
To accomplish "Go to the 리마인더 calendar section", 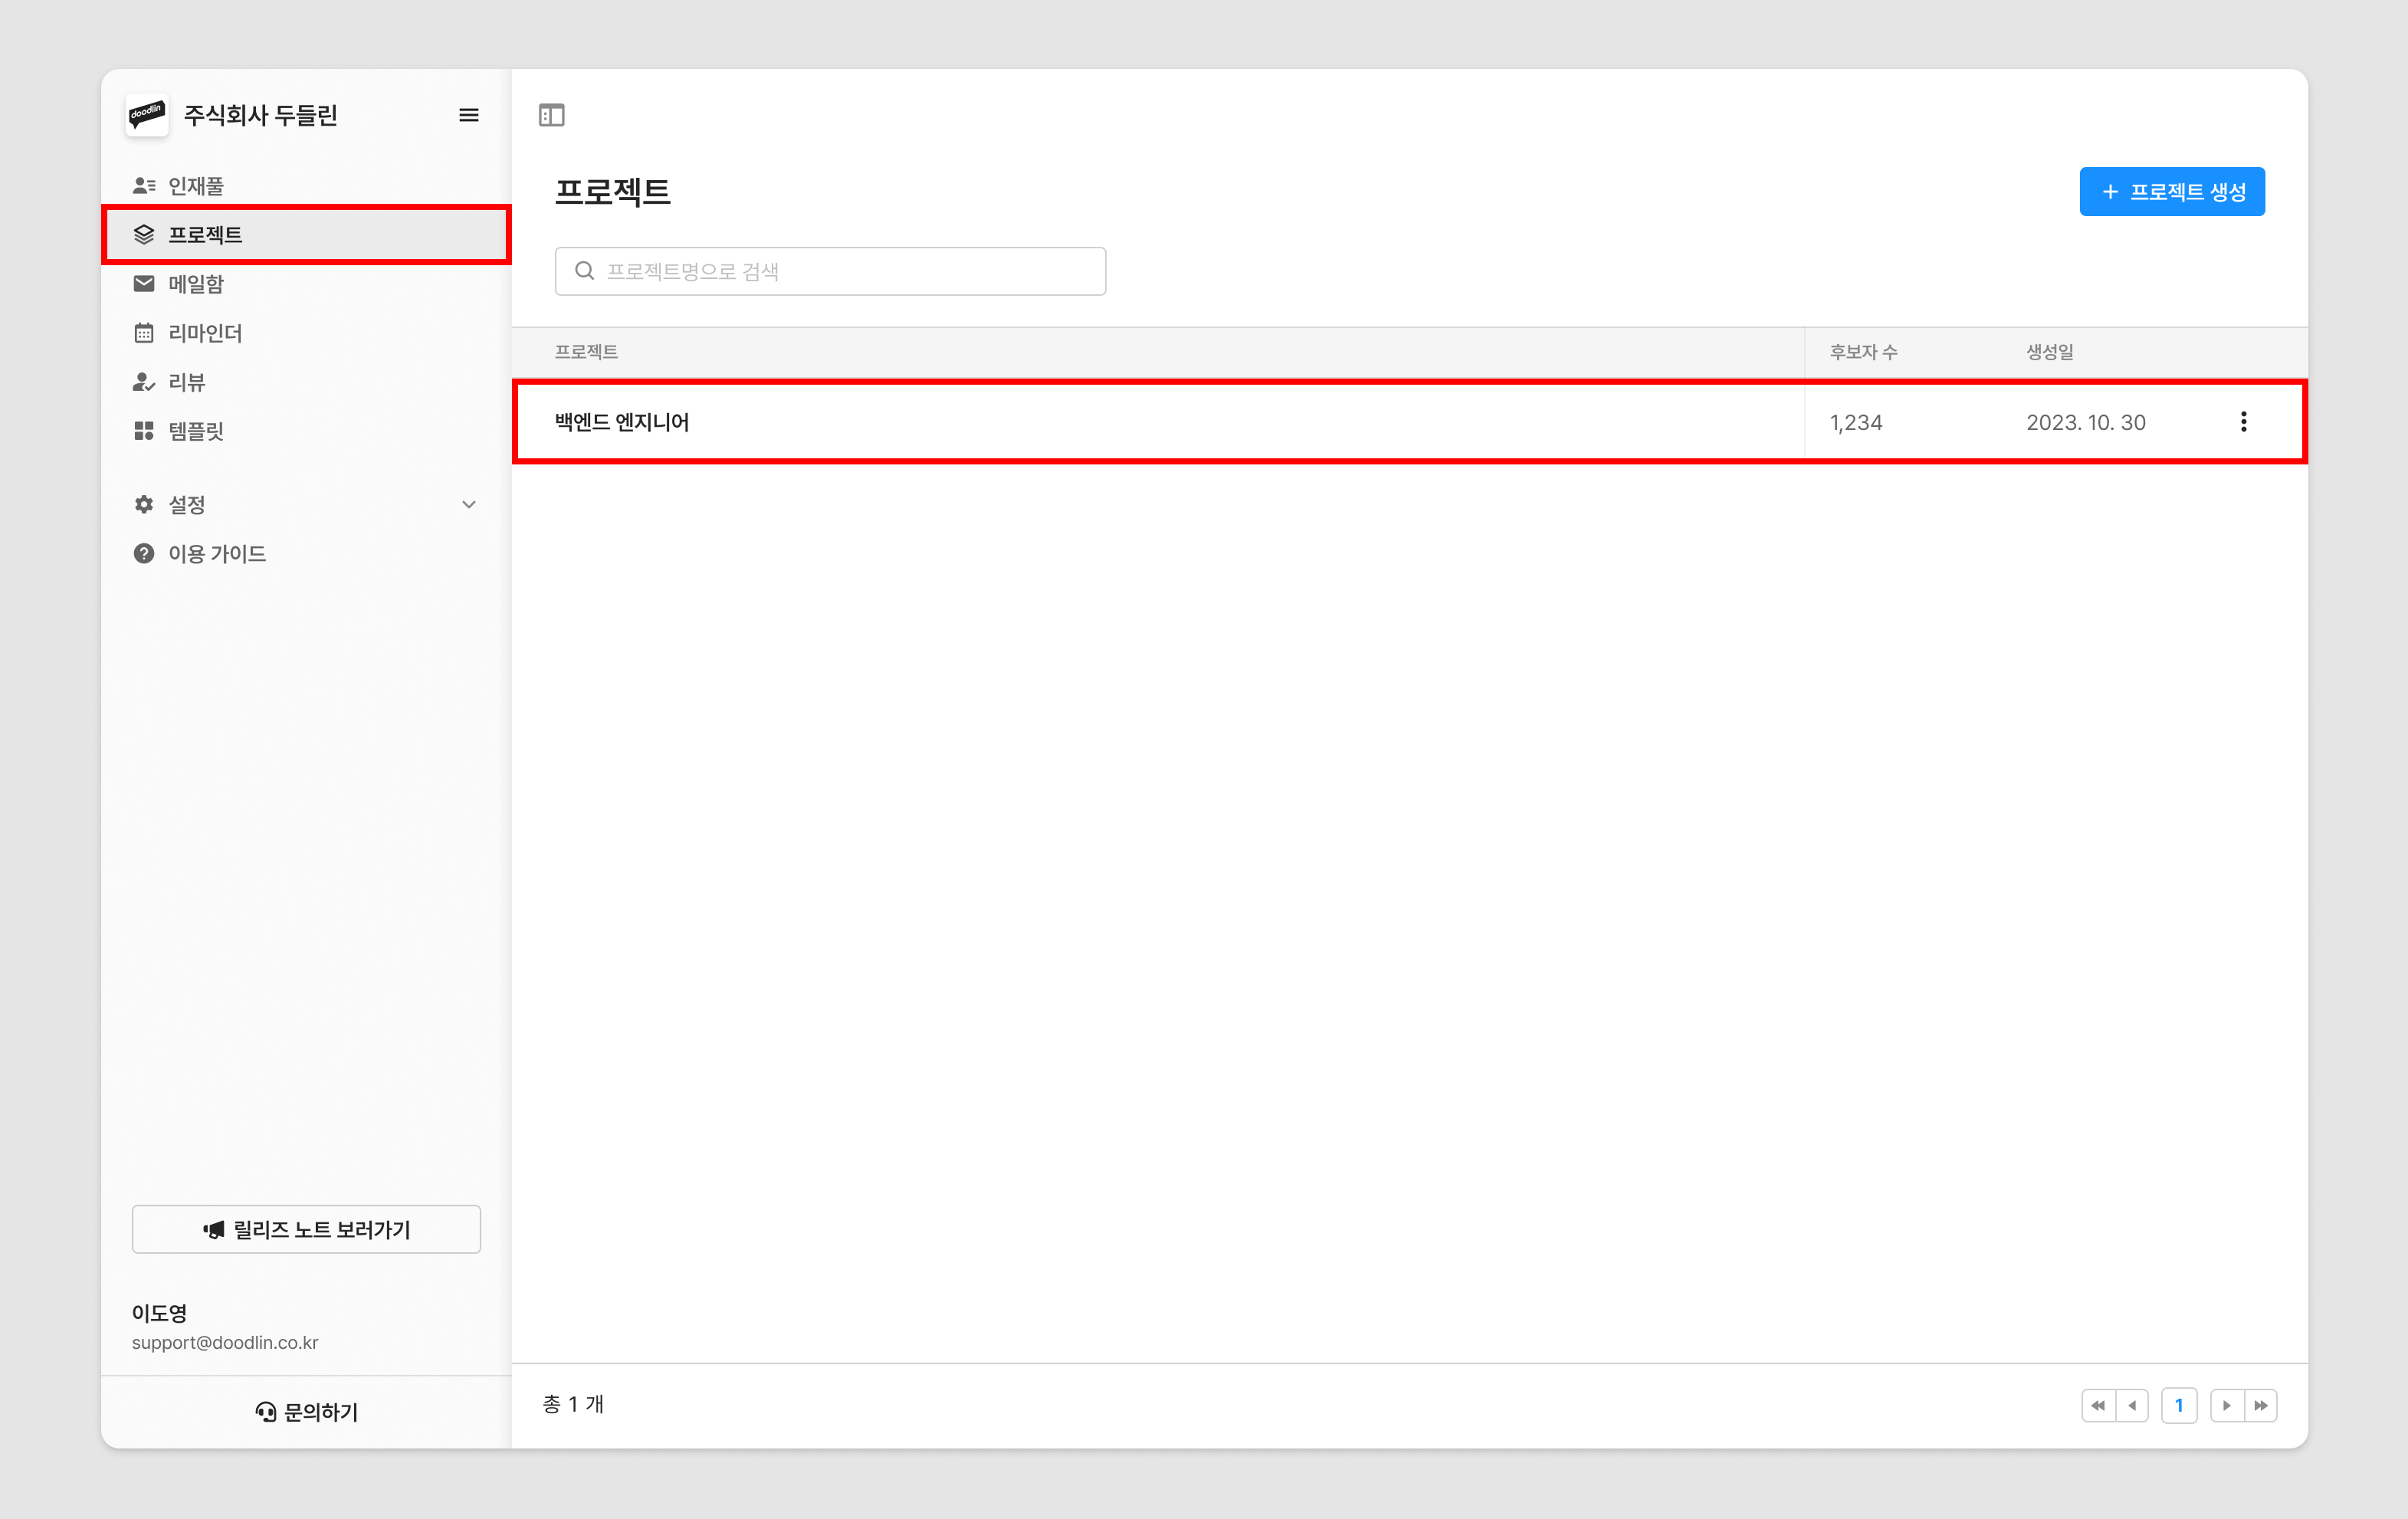I will click(x=205, y=333).
